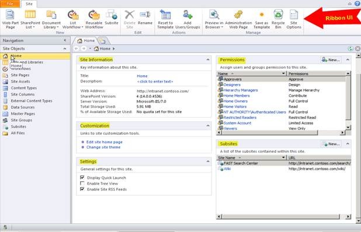Collapse the Navigation pane

click(x=65, y=40)
